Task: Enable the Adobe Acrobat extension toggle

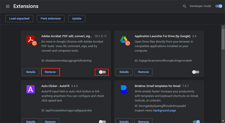Action: pyautogui.click(x=102, y=72)
